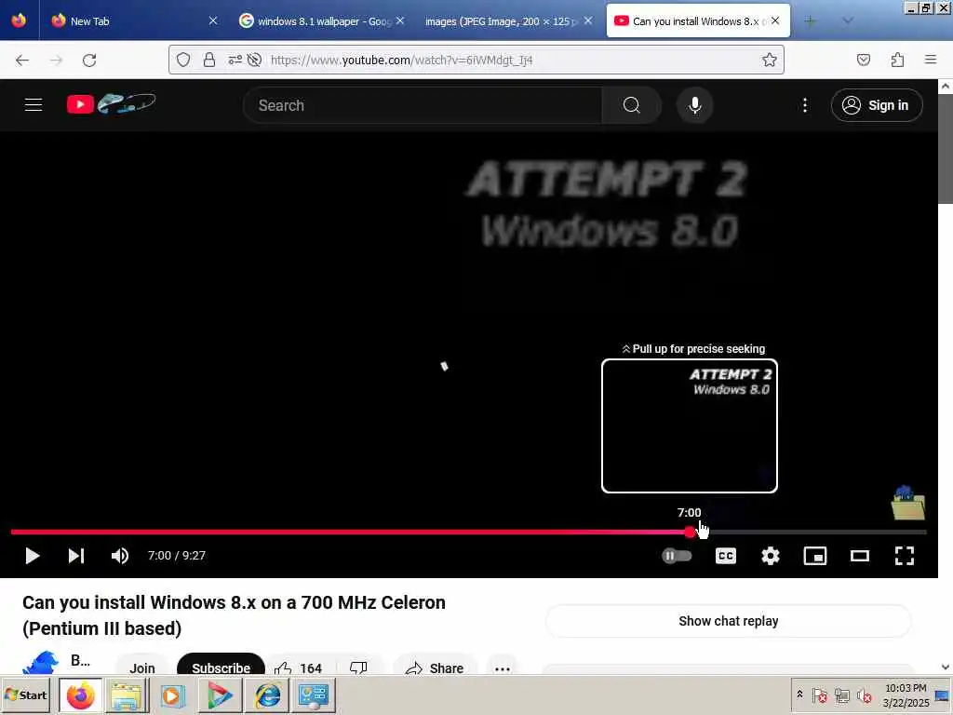Mute the video volume
Screen dimensions: 953x715
pos(120,556)
